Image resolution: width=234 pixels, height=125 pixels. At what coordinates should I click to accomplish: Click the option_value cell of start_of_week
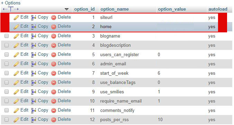(x=181, y=73)
